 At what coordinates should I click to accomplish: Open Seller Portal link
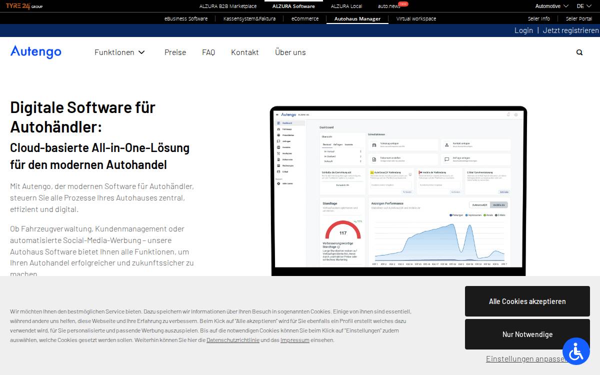click(x=579, y=18)
